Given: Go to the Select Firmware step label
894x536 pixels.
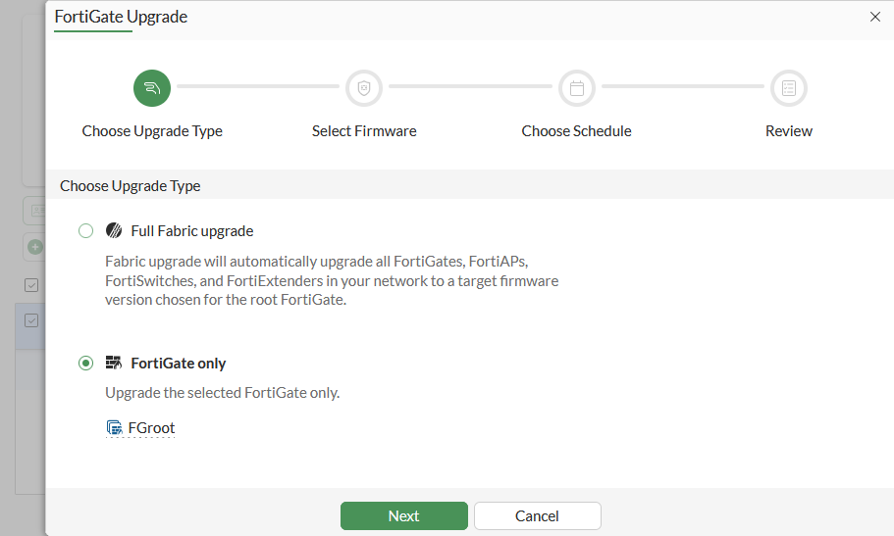Looking at the screenshot, I should coord(364,131).
